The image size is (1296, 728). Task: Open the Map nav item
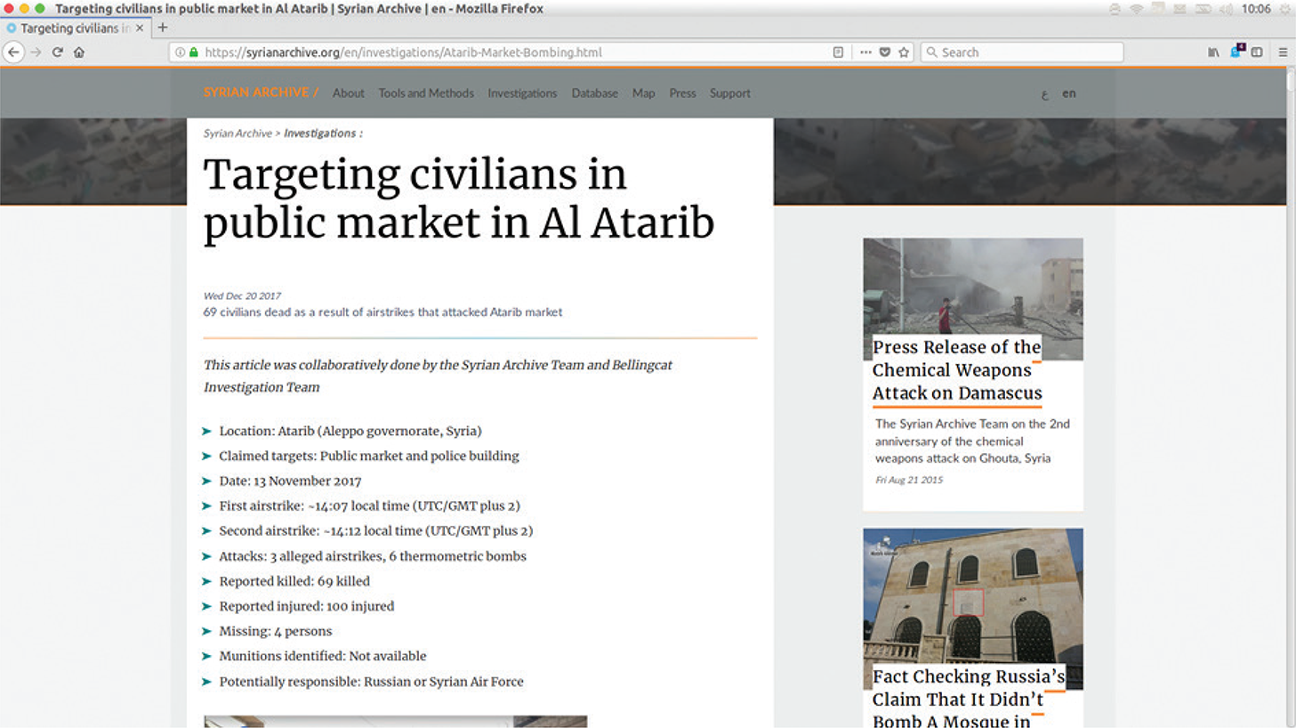[643, 93]
